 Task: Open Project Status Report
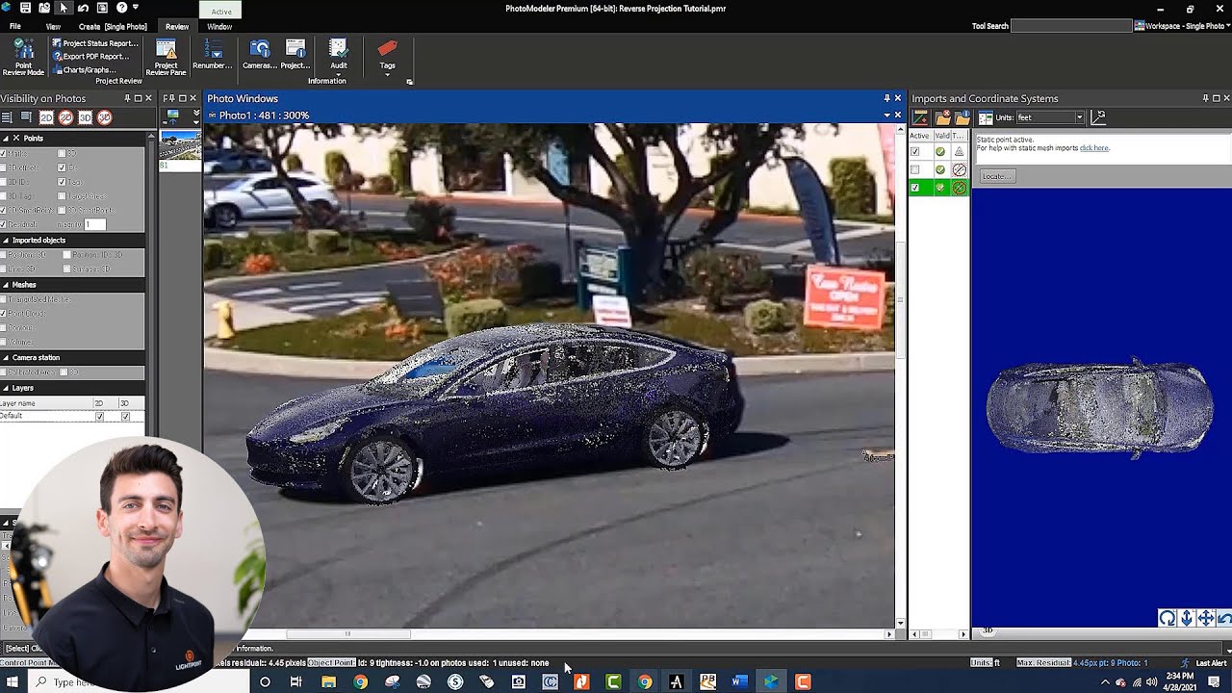(94, 43)
